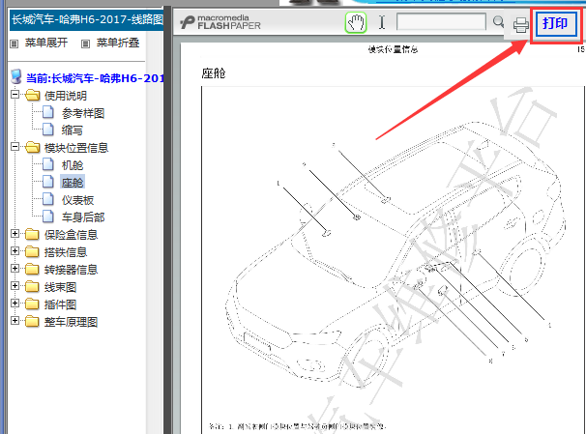This screenshot has width=586, height=434.
Task: Select the 使用说明 folder label
Action: [66, 96]
